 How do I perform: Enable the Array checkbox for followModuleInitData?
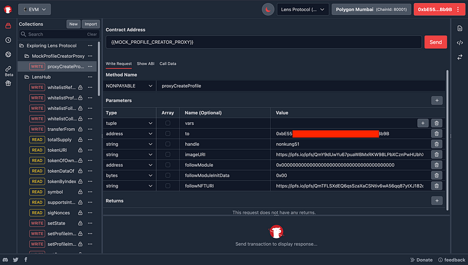[168, 175]
